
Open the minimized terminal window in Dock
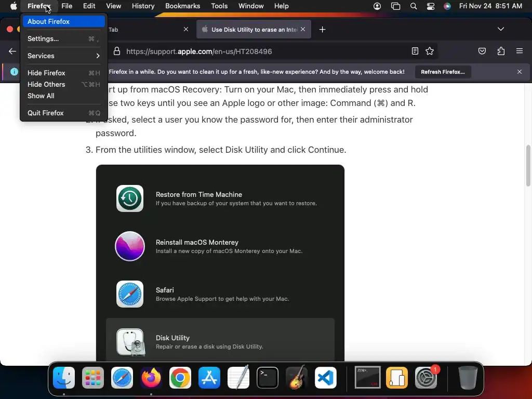click(x=368, y=377)
